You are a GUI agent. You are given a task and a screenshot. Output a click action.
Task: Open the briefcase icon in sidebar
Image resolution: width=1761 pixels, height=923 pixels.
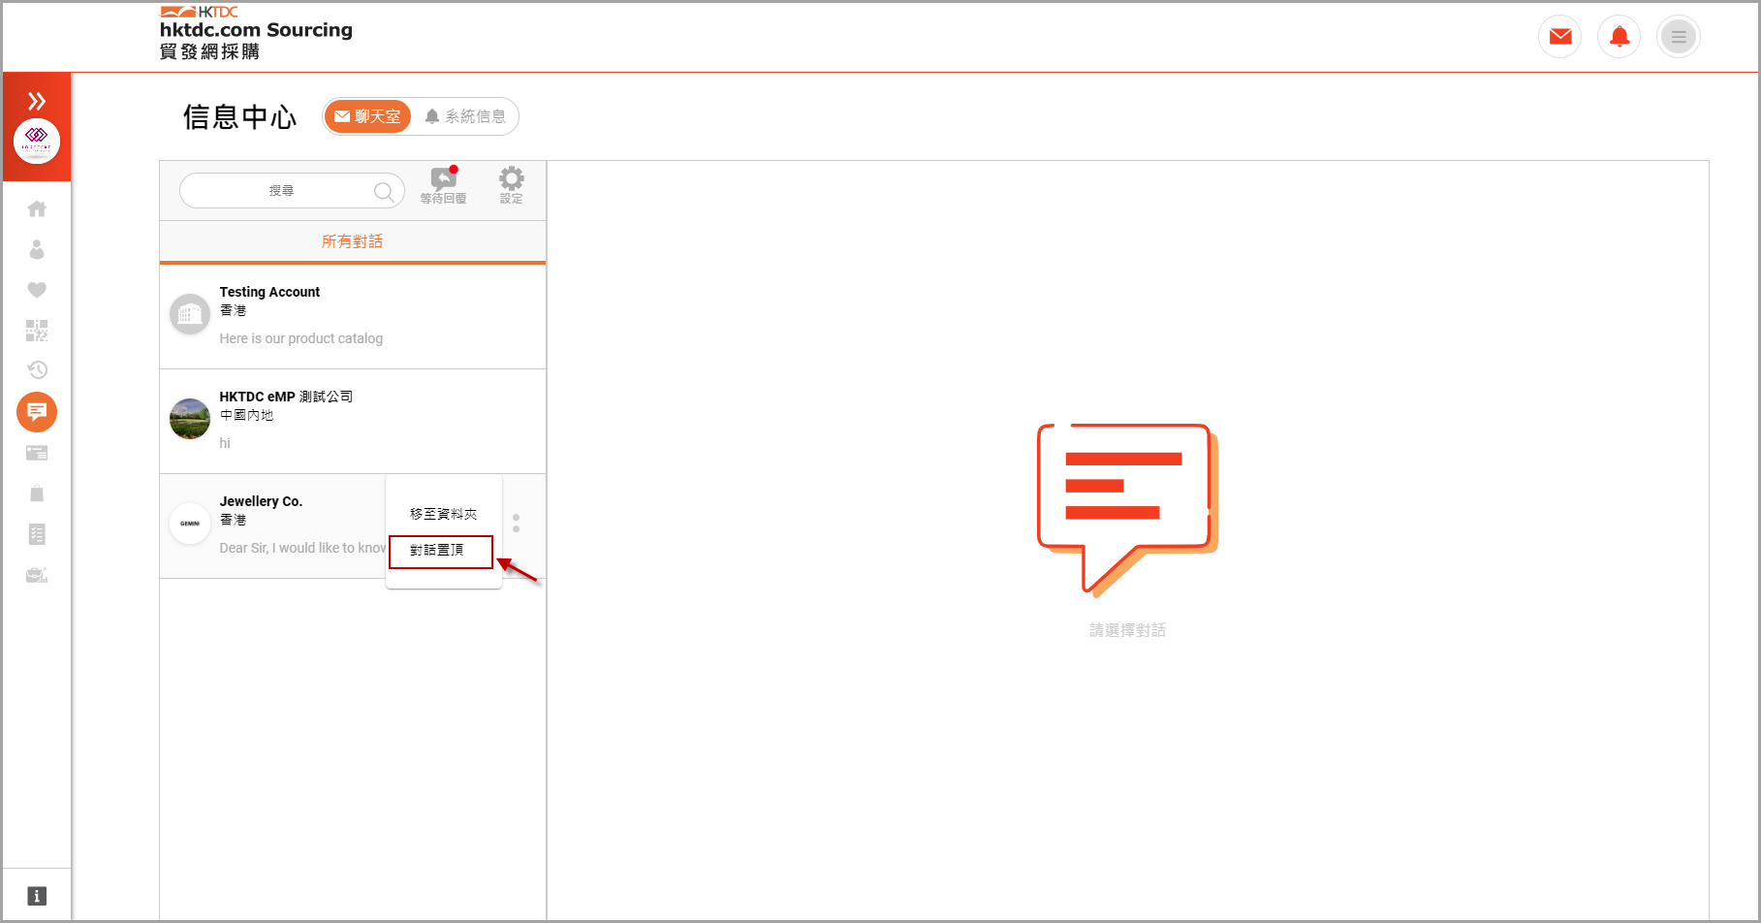37,575
